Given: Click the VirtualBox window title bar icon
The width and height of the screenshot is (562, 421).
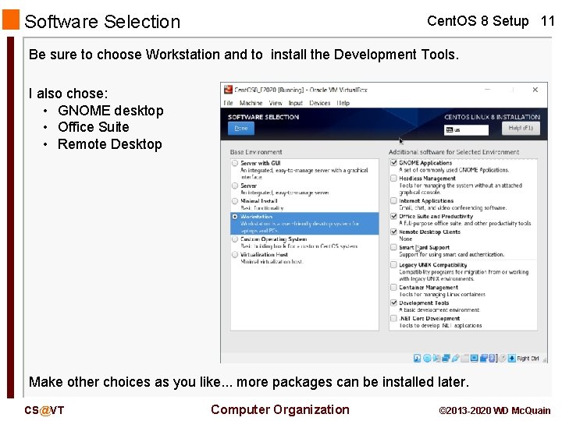Looking at the screenshot, I should pyautogui.click(x=228, y=90).
